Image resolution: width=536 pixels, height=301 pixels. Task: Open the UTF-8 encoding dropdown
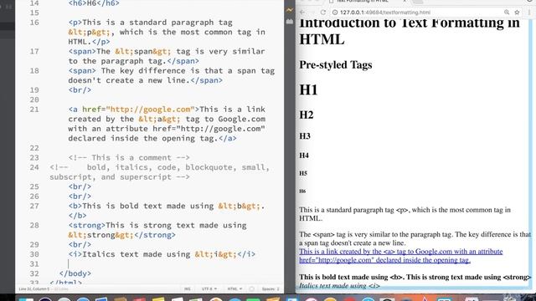point(209,288)
